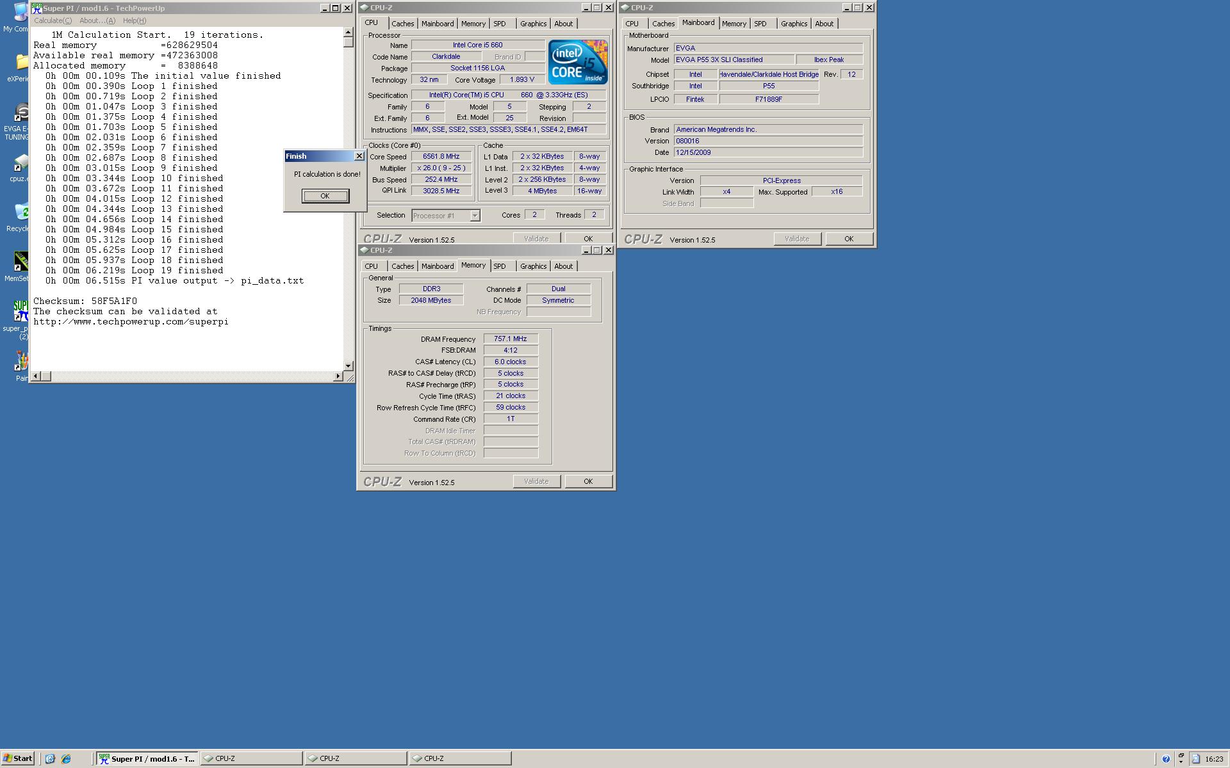Click the CAS# Latency 6.0 clocks value
Screen dimensions: 1230x768
click(x=511, y=362)
